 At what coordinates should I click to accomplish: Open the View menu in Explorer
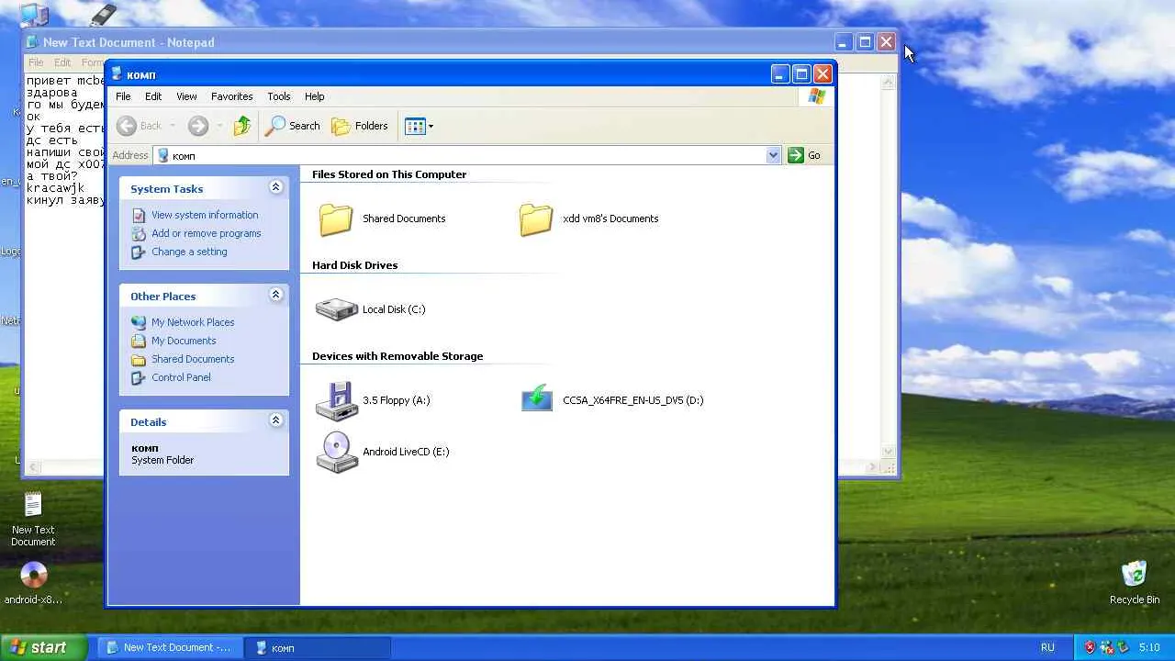[x=186, y=96]
